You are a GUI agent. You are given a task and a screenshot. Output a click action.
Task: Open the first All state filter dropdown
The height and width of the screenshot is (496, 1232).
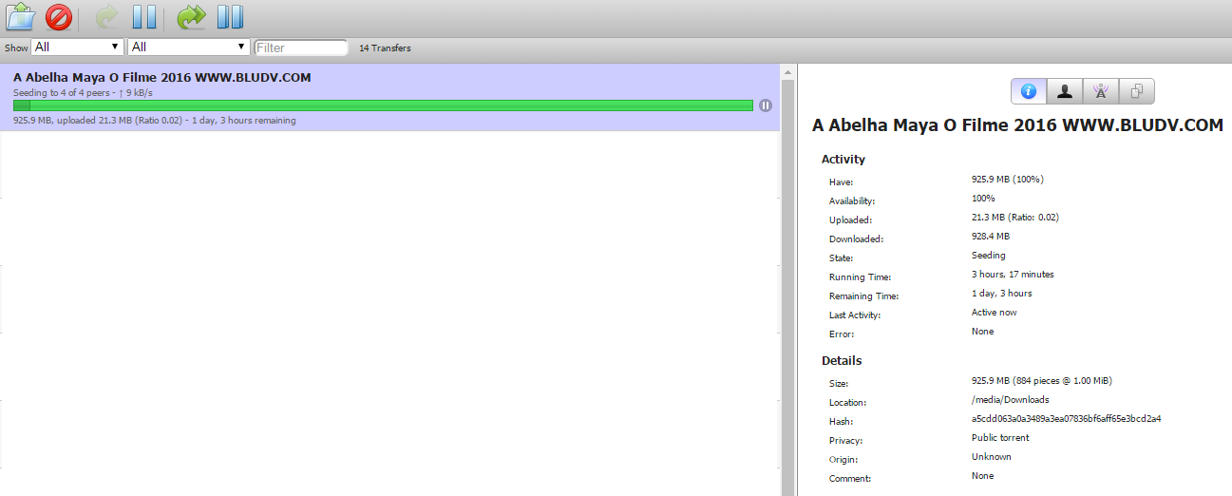77,47
